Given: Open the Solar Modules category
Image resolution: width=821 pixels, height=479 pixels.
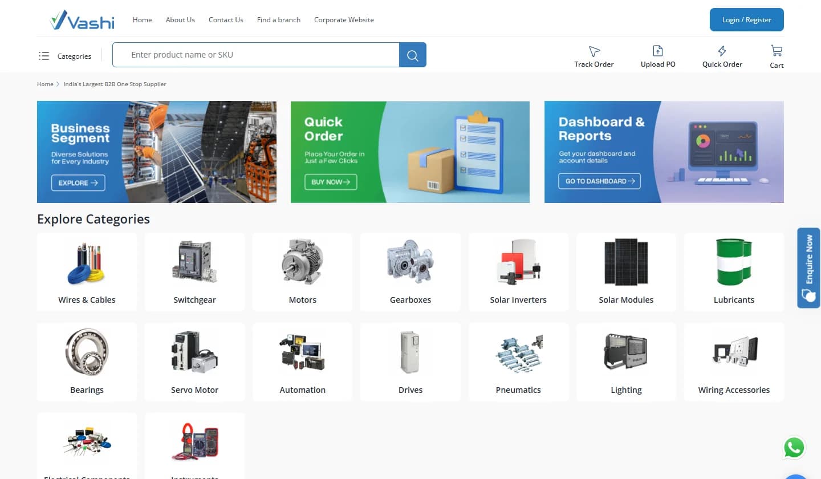Looking at the screenshot, I should pos(626,272).
